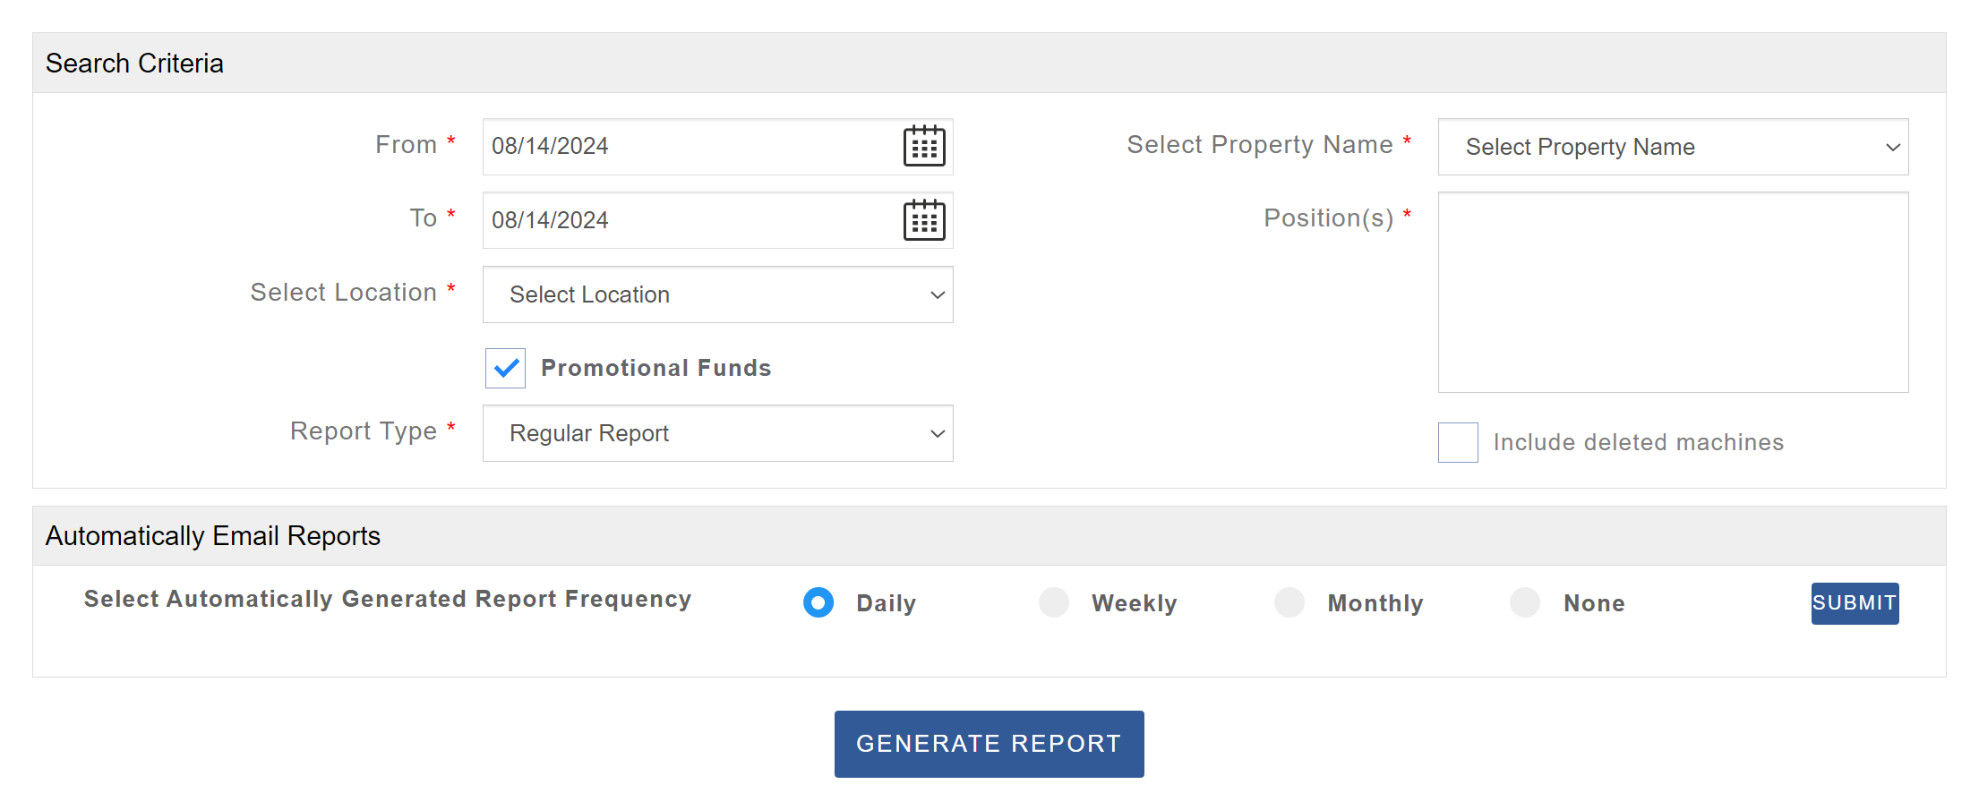Enable Include deleted machines checkbox
This screenshot has height=810, width=1979.
(x=1458, y=442)
